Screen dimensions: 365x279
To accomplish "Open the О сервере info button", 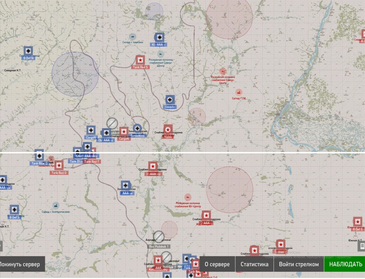I will click(217, 264).
